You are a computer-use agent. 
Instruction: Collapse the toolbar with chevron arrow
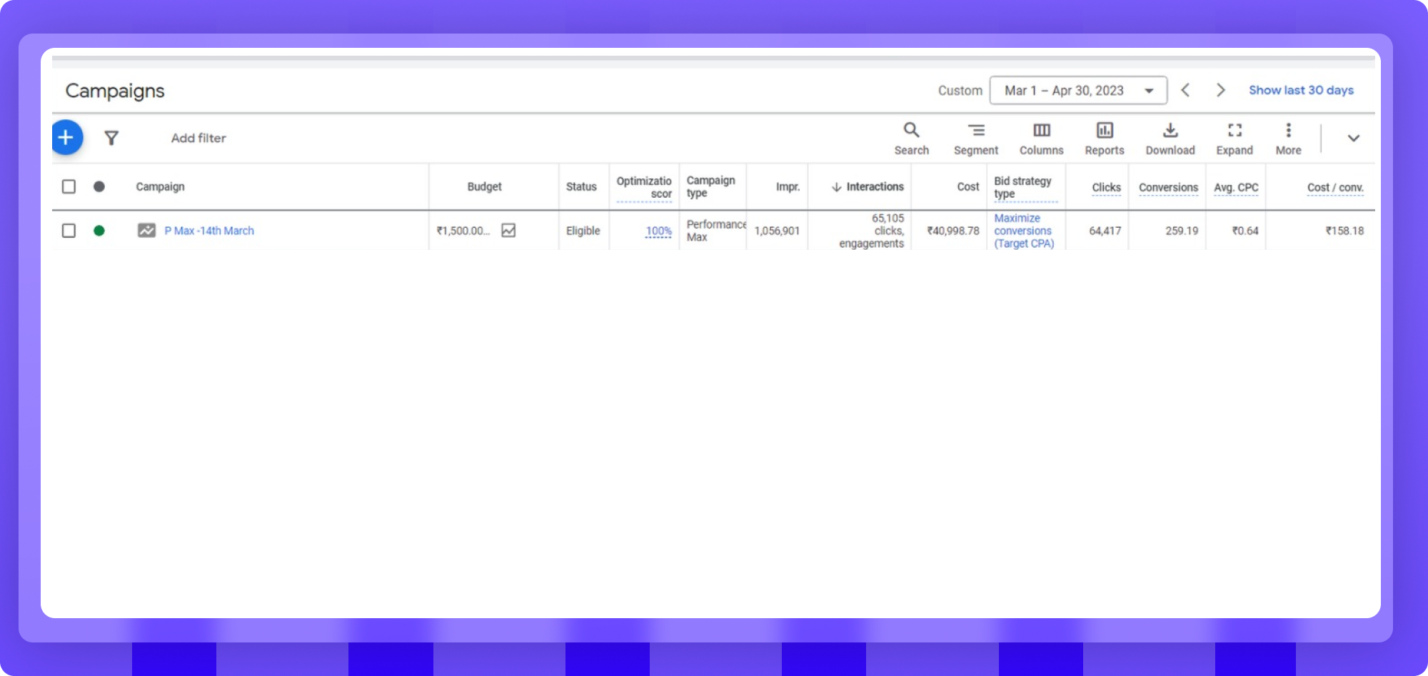(x=1353, y=138)
